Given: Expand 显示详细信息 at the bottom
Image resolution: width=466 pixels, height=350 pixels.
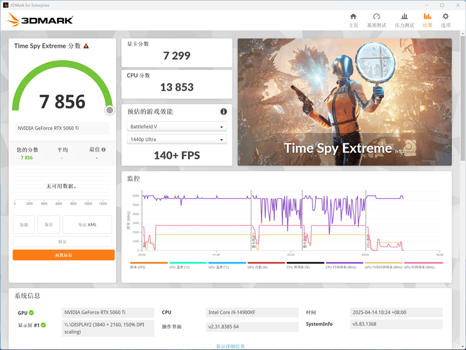Looking at the screenshot, I should pos(232,345).
